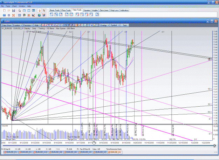This screenshot has height=160, width=219.
Task: Click the 11/25/2008 date label on time axis
Action: point(172,143)
